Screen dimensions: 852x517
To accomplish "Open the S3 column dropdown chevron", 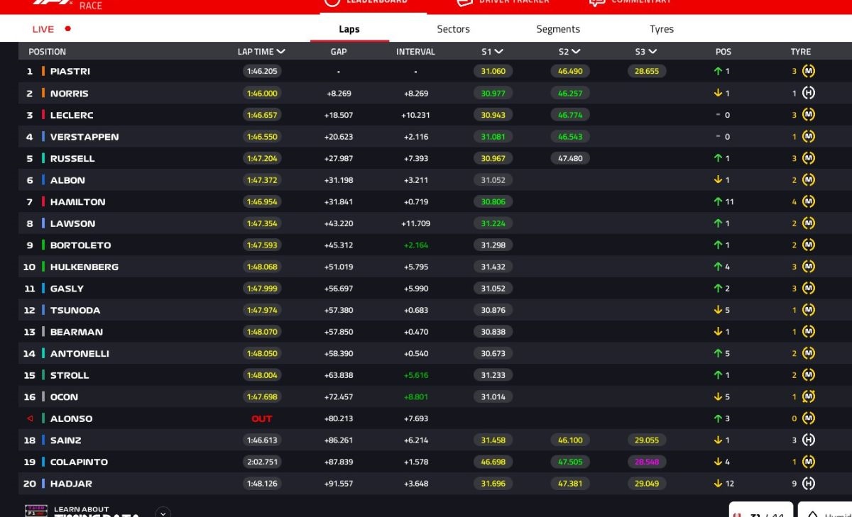I will 652,51.
